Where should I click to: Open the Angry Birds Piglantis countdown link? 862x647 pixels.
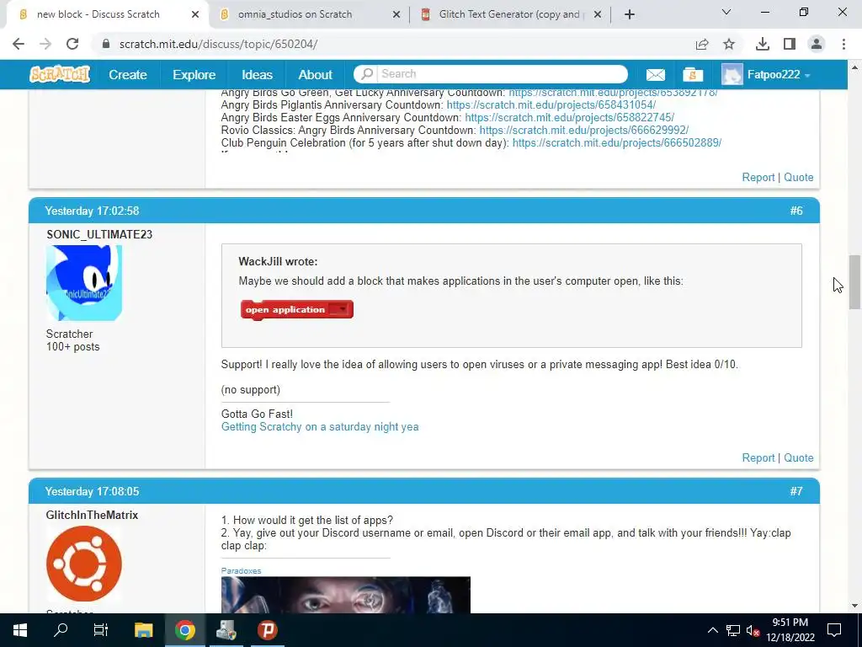(x=551, y=104)
